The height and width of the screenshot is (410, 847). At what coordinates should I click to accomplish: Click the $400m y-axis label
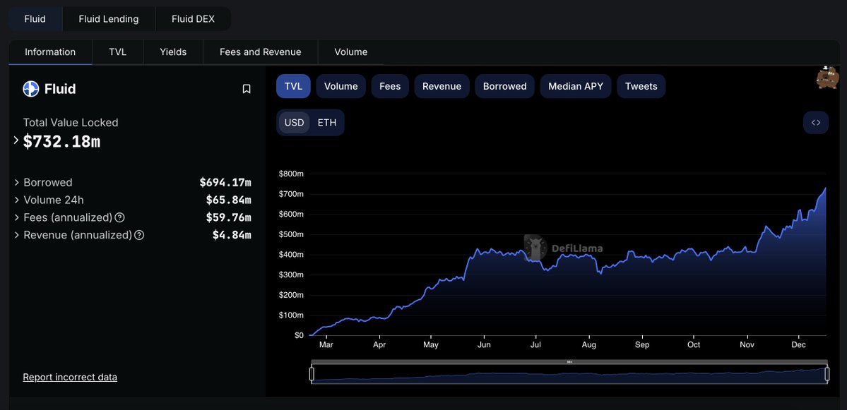point(291,255)
